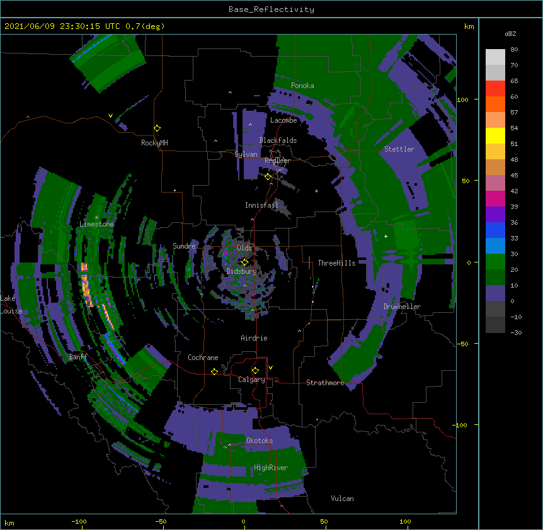
Task: Click the yellow diamond radar marker below Olds
Action: coord(244,262)
